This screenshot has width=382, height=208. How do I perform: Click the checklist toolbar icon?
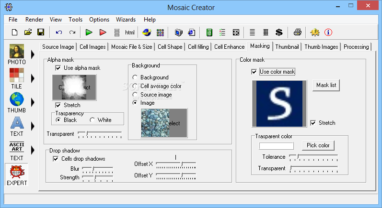click(x=222, y=33)
